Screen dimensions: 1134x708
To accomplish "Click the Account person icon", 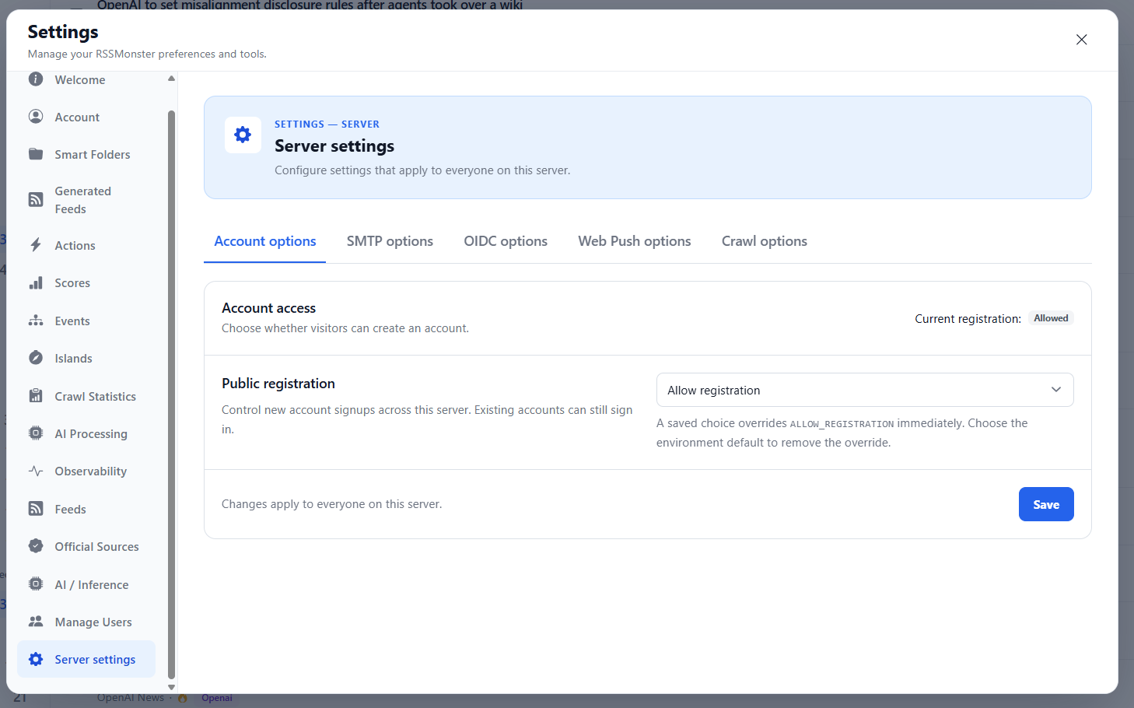I will tap(36, 117).
